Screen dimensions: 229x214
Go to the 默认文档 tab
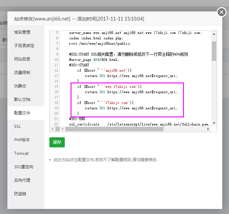(26, 100)
